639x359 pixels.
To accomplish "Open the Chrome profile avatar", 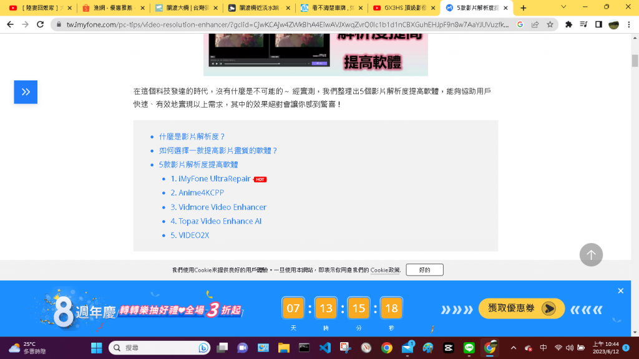I will tap(614, 24).
